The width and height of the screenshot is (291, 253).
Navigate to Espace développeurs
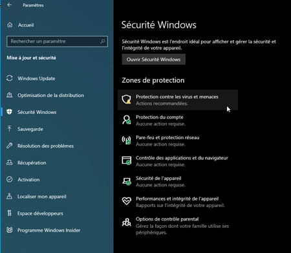(40, 214)
